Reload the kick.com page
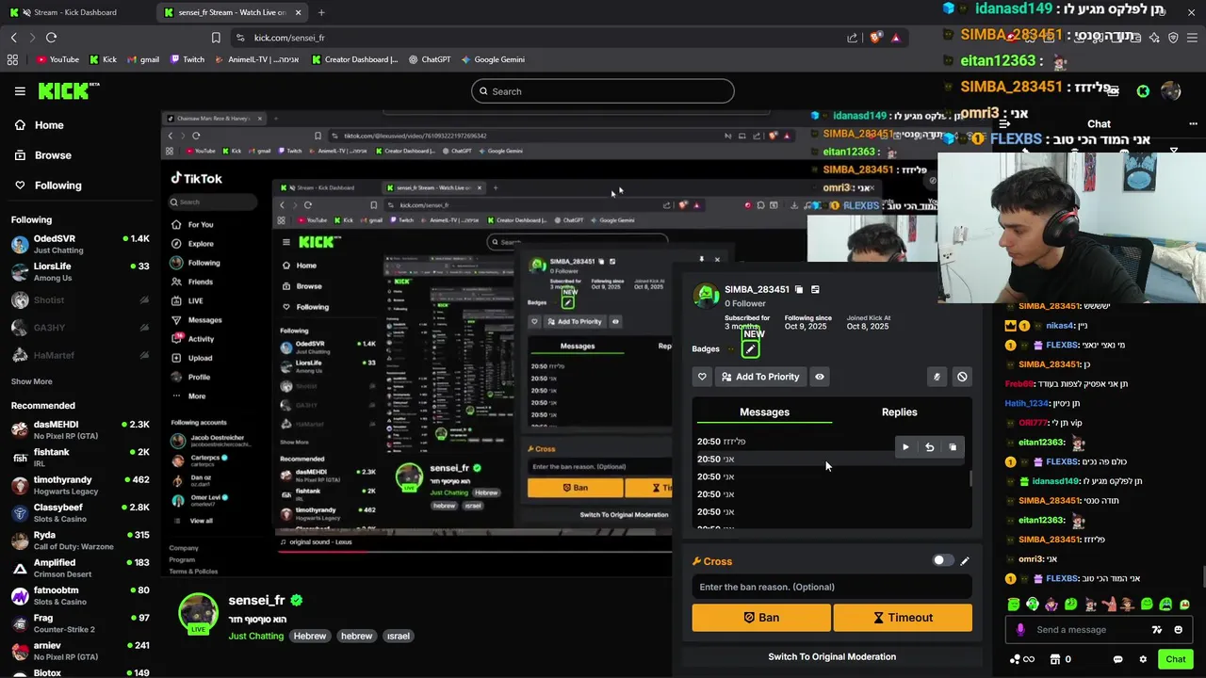The height and width of the screenshot is (678, 1206). (51, 38)
